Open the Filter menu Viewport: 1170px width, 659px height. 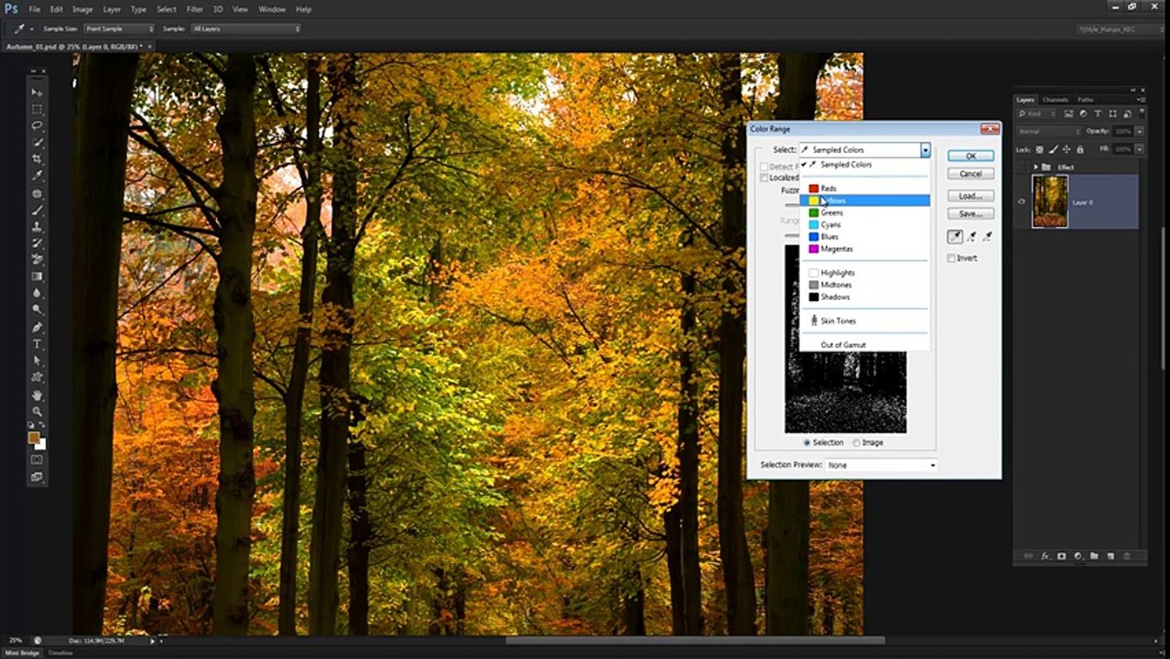tap(195, 9)
